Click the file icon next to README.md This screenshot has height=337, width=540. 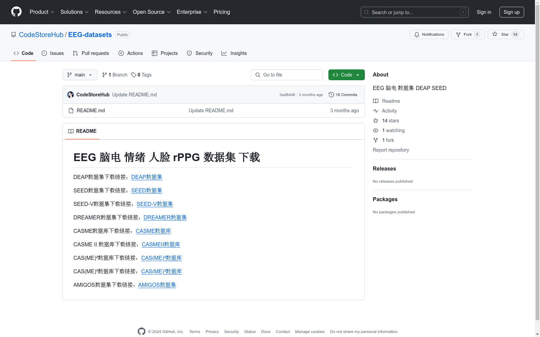[71, 111]
